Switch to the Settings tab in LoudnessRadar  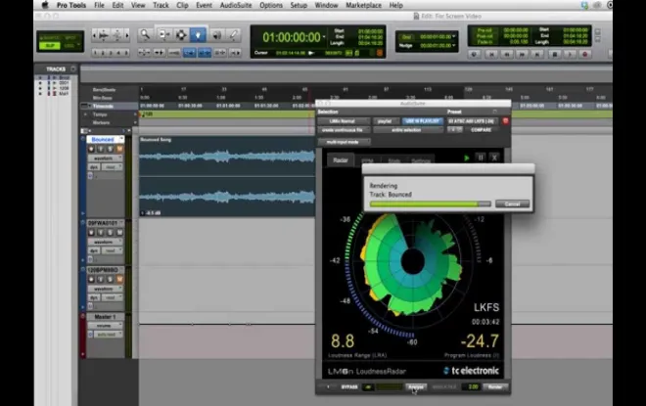[421, 161]
